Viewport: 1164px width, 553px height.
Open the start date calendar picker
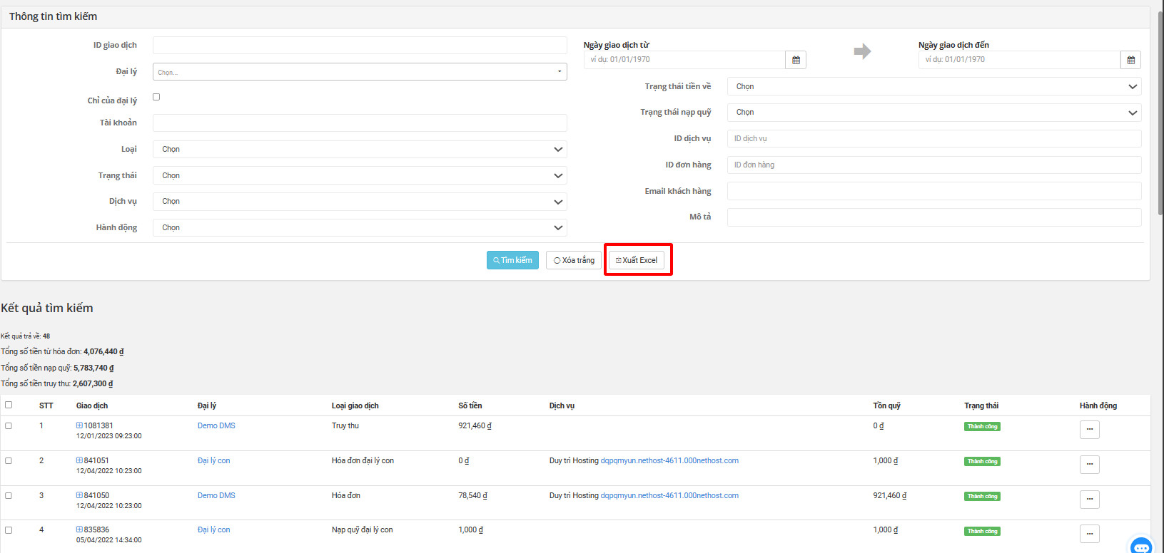click(x=796, y=60)
